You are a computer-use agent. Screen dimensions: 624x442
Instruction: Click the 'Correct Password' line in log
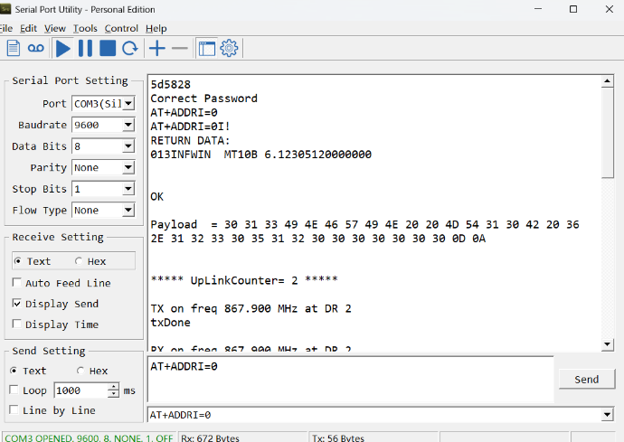203,99
